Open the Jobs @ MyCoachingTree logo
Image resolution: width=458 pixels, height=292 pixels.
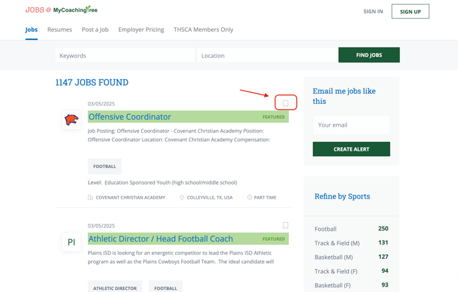click(x=61, y=9)
